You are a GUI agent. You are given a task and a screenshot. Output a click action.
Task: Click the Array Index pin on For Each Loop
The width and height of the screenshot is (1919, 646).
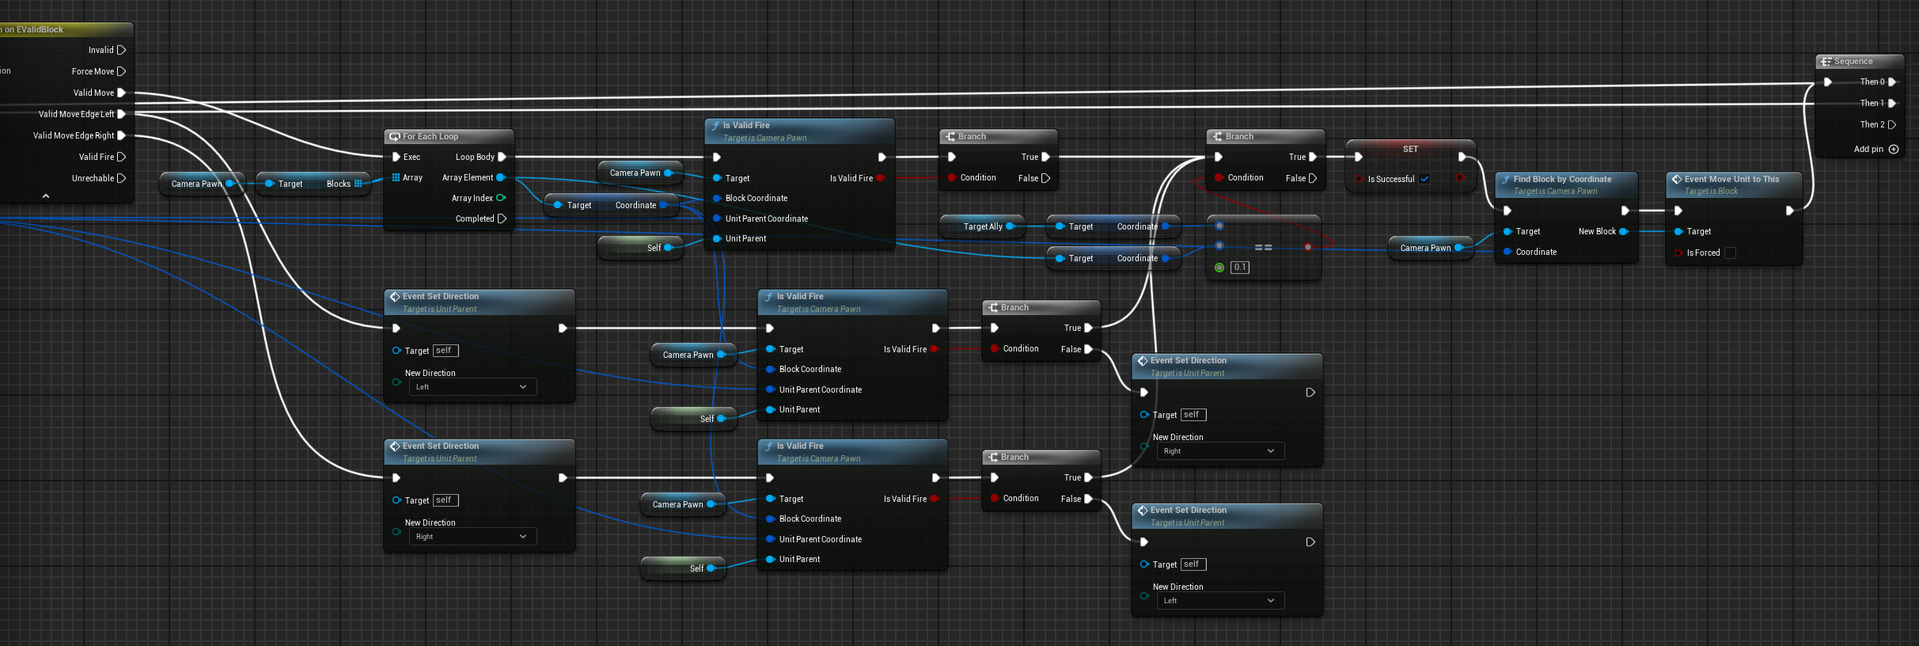coord(501,198)
